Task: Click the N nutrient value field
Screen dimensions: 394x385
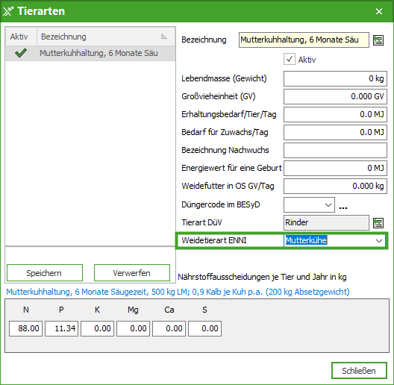Action: tap(25, 328)
